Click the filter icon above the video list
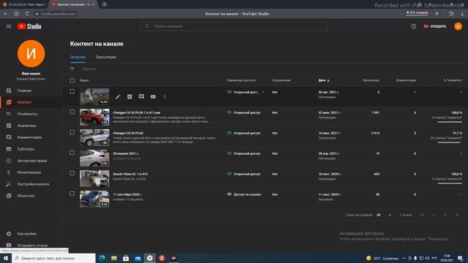 point(72,69)
